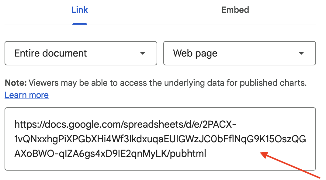The height and width of the screenshot is (180, 326).
Task: Click the tail of the red arrow
Action: [x=319, y=177]
